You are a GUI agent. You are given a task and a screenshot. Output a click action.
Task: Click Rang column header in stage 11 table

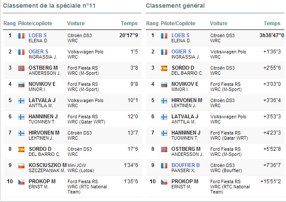[x=10, y=23]
